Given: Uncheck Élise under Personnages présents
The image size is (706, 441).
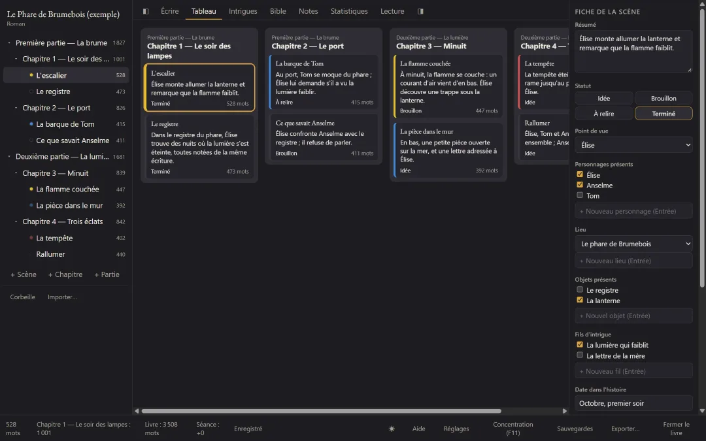Looking at the screenshot, I should pos(580,174).
